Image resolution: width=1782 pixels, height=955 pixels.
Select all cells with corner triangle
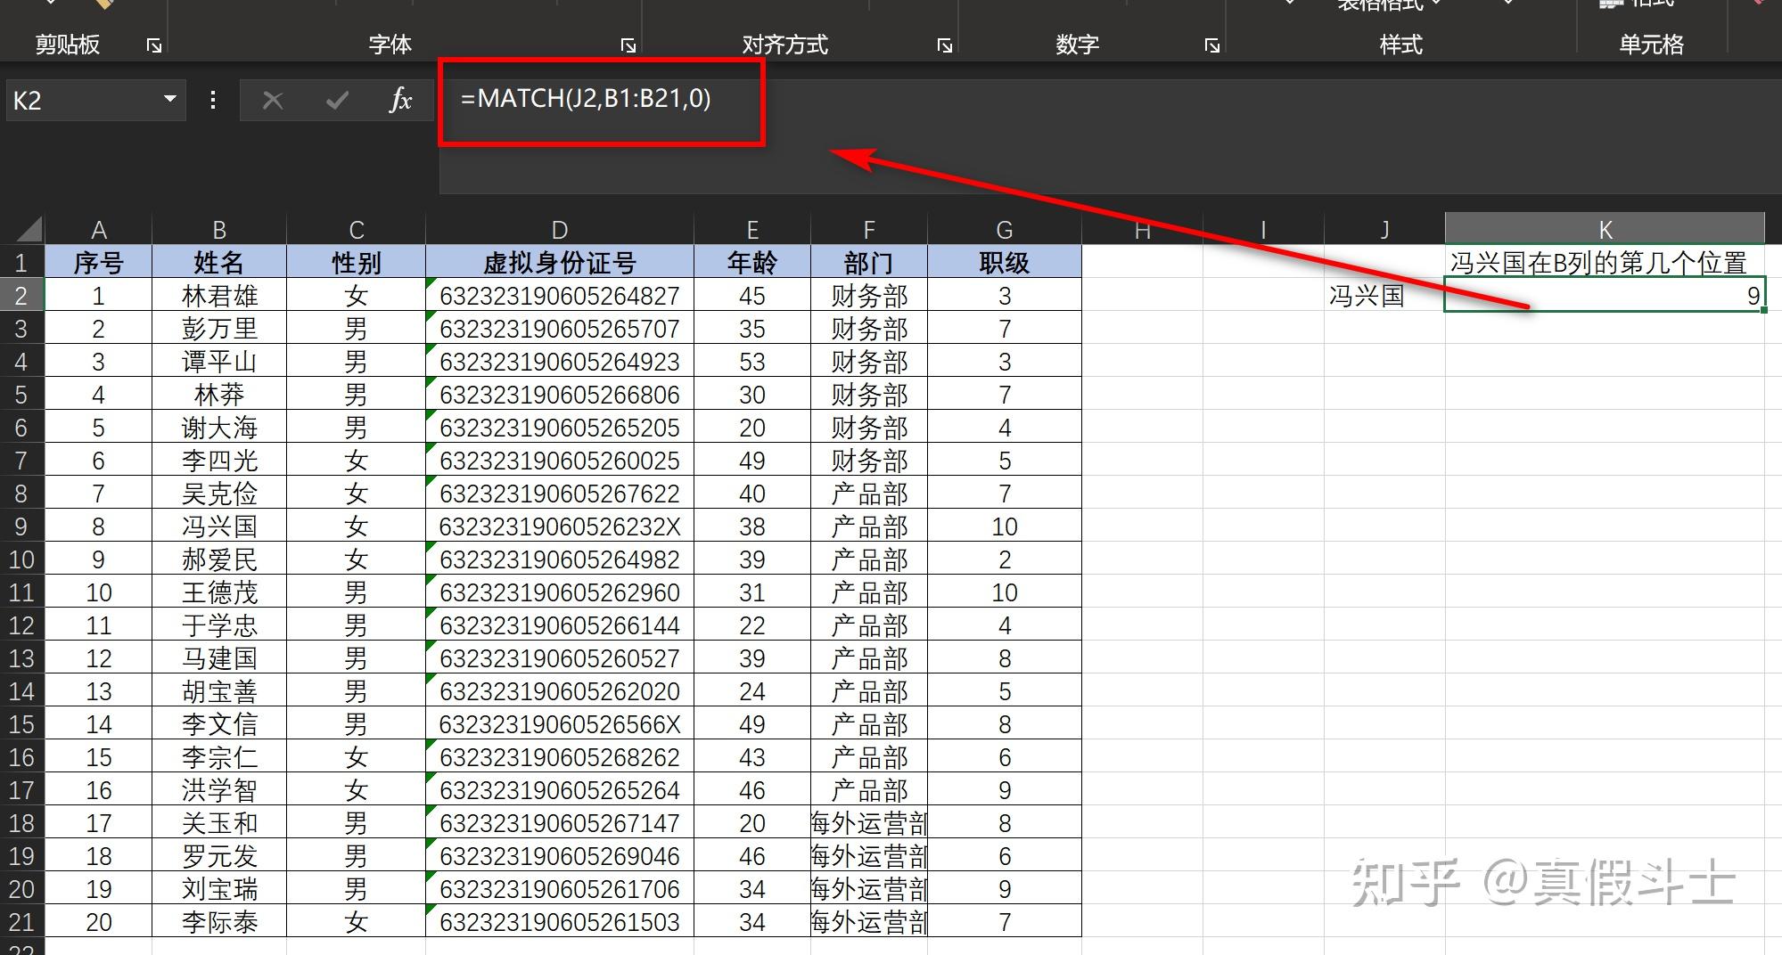(30, 230)
